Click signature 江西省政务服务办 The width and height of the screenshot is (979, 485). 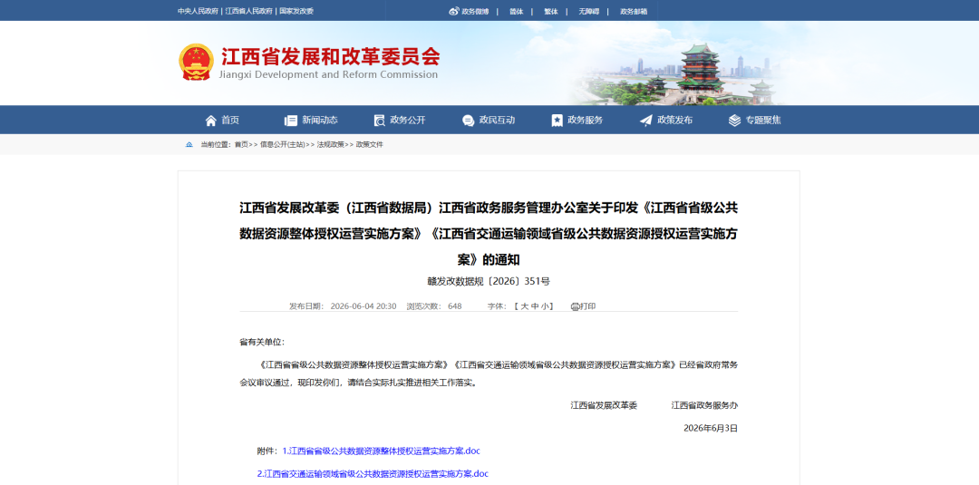(x=704, y=405)
